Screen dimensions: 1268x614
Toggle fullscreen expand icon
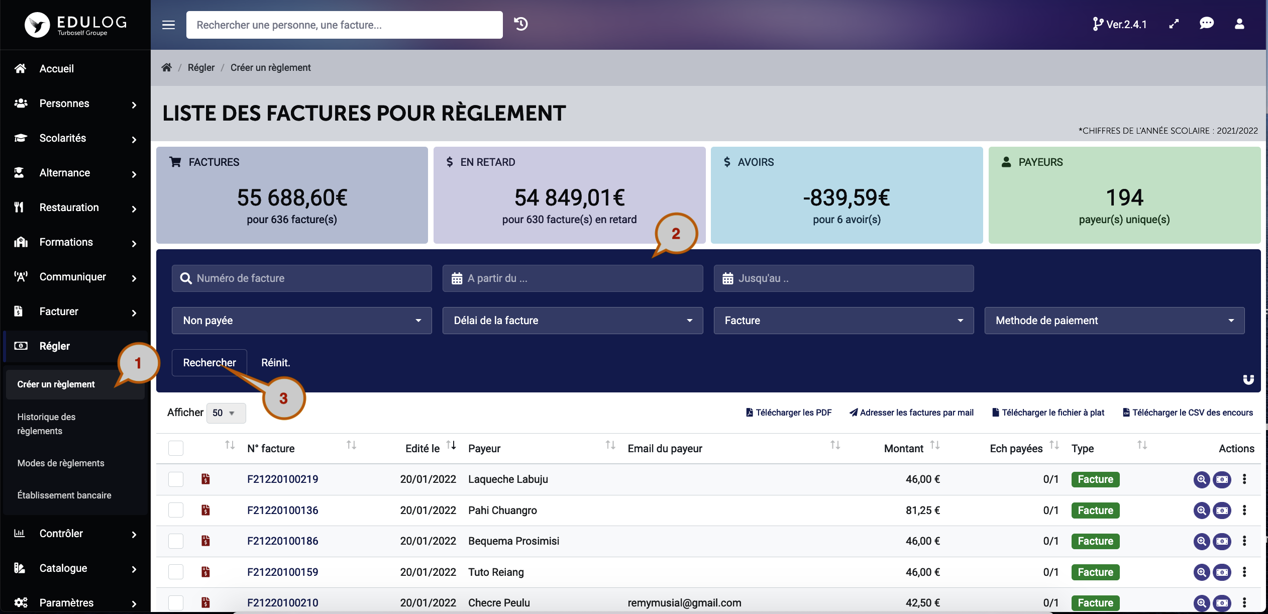coord(1174,24)
